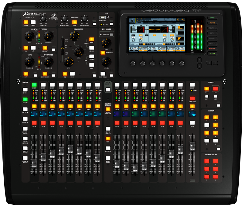Click the down arrow navigation button
The width and height of the screenshot is (242, 205).
point(199,66)
